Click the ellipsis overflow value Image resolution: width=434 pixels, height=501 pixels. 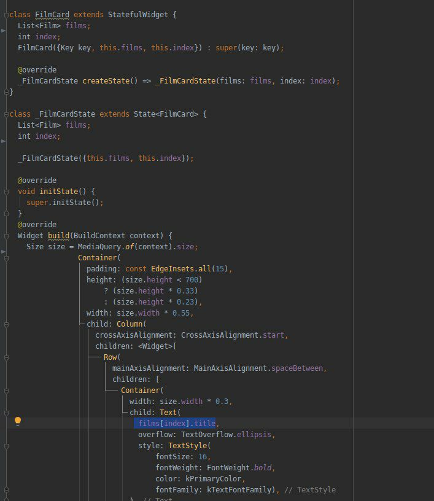254,435
